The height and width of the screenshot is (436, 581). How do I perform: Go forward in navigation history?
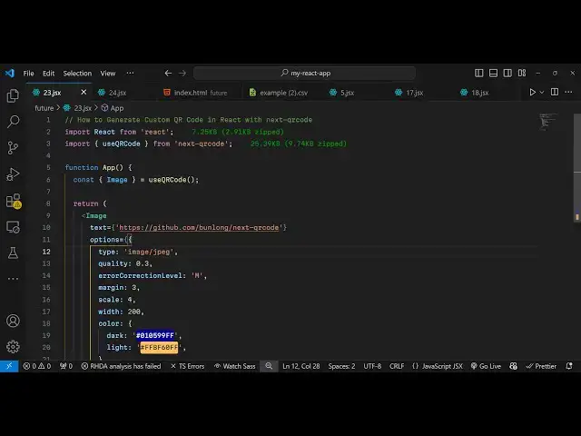pos(182,73)
